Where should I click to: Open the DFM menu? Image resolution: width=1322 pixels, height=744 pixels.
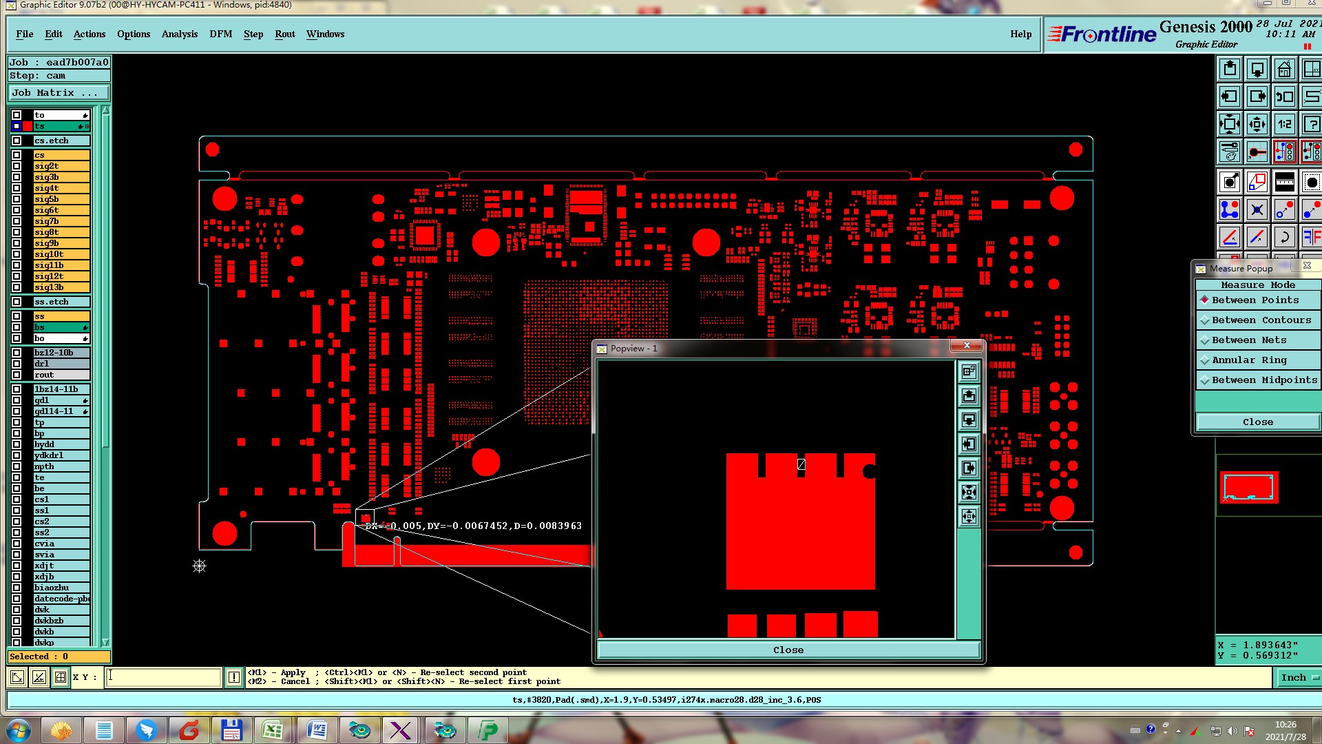tap(220, 34)
